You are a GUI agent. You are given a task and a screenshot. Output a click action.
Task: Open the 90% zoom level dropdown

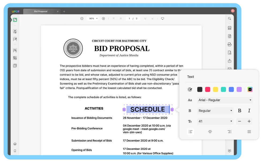[x=93, y=18]
